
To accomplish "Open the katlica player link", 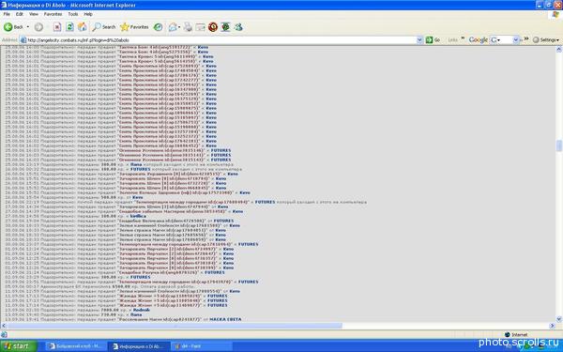I will pos(138,216).
